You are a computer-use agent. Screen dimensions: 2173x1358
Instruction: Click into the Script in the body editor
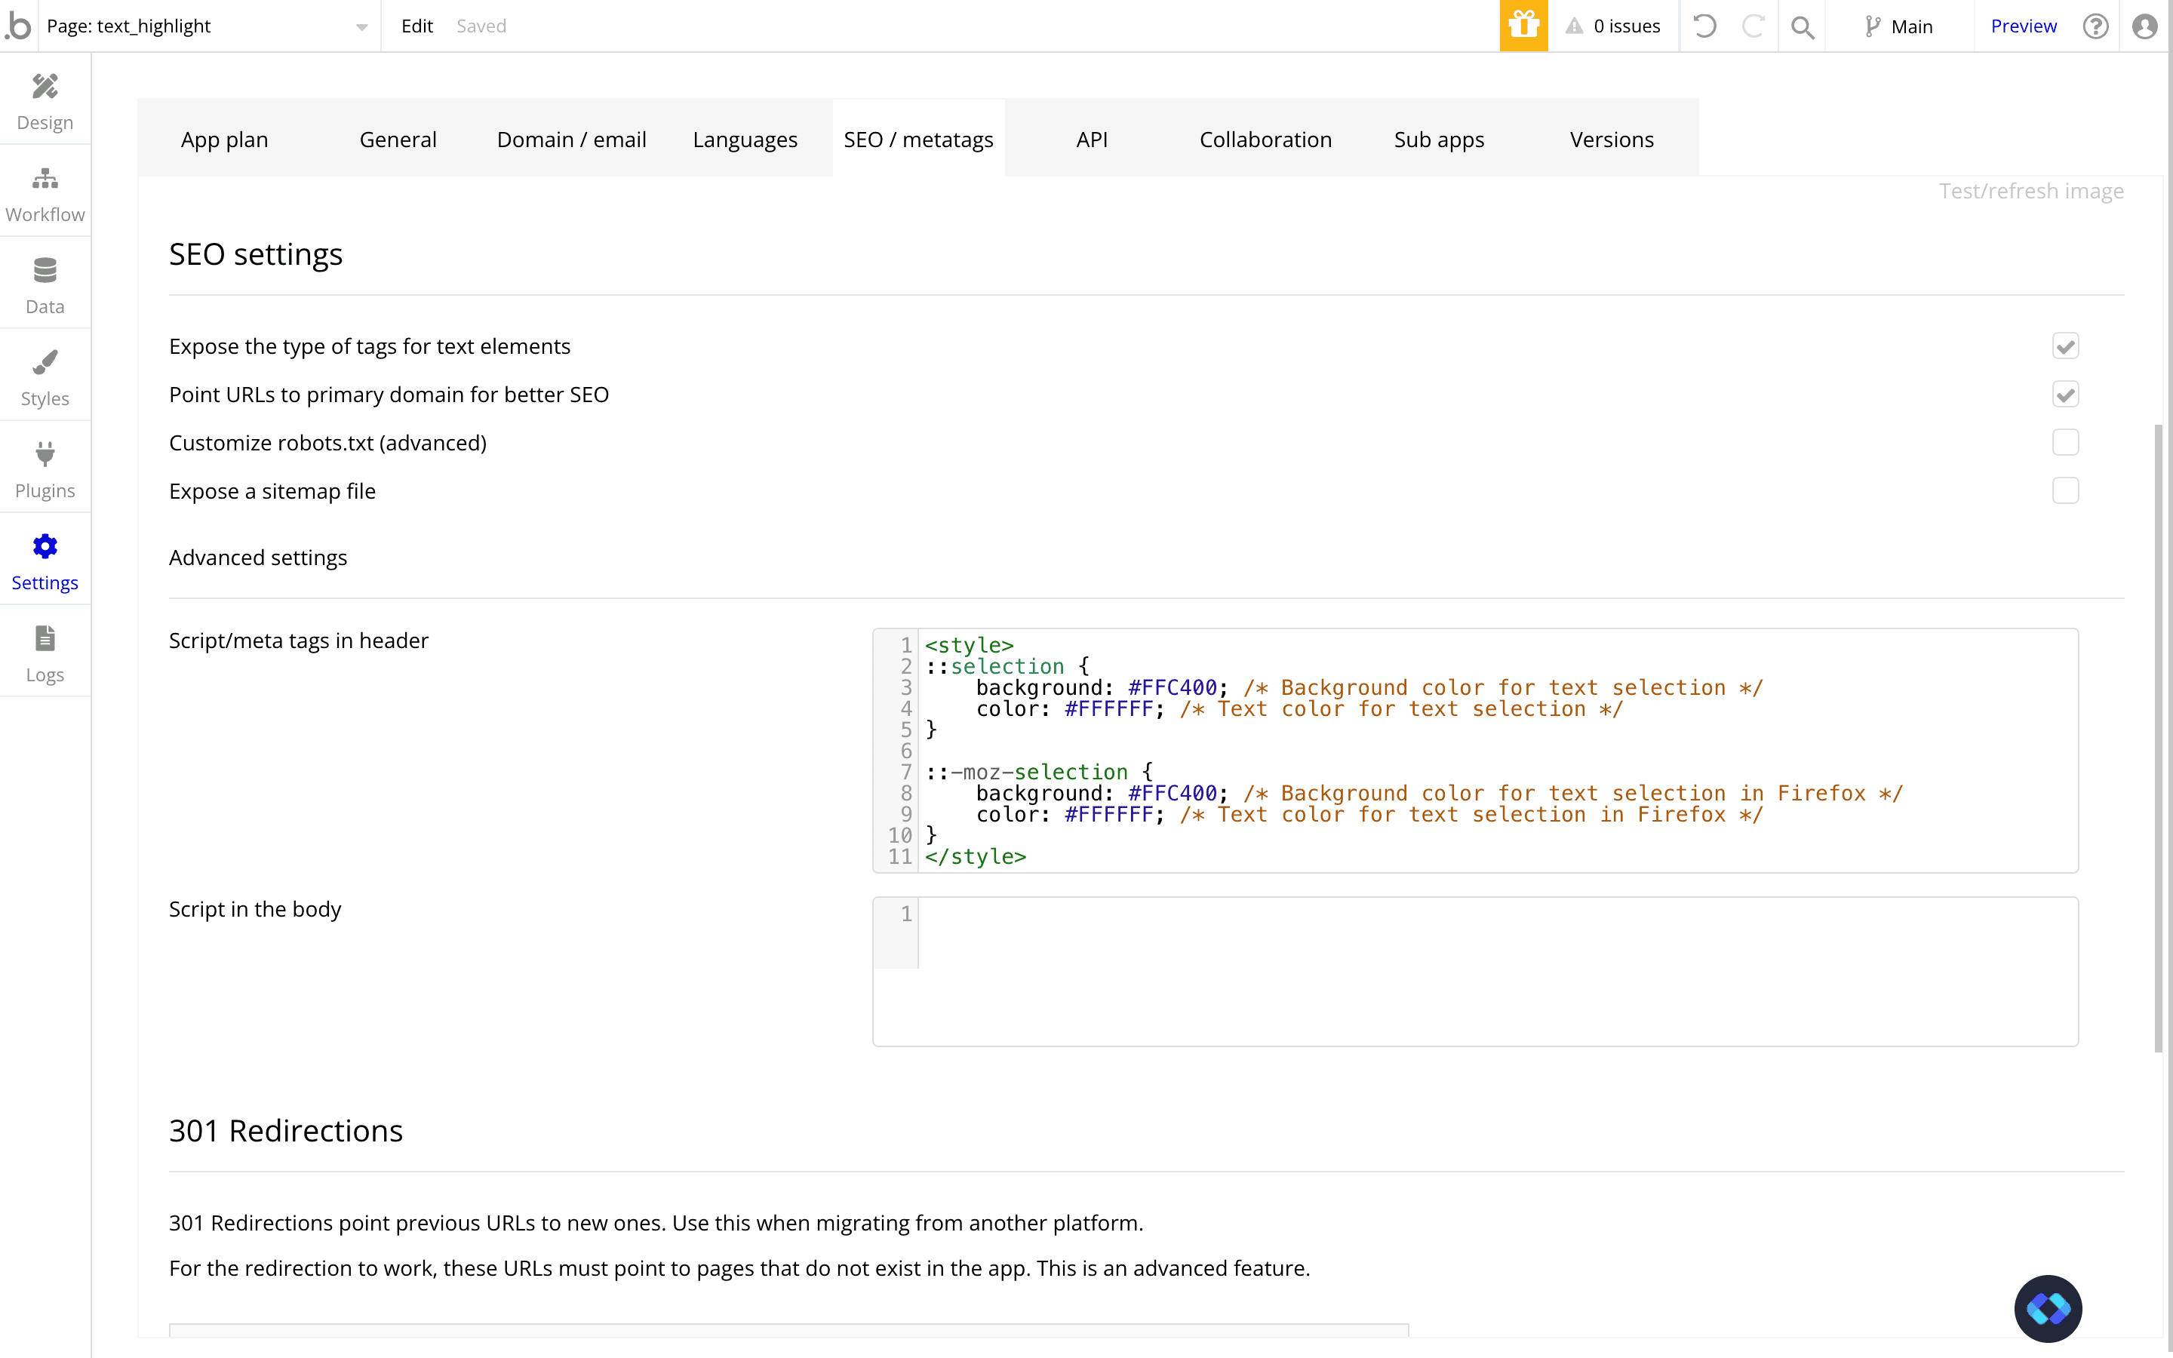[x=1475, y=971]
